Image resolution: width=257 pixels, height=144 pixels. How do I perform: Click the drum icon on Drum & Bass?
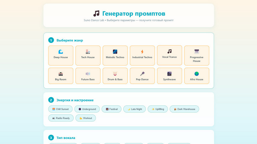click(x=115, y=74)
